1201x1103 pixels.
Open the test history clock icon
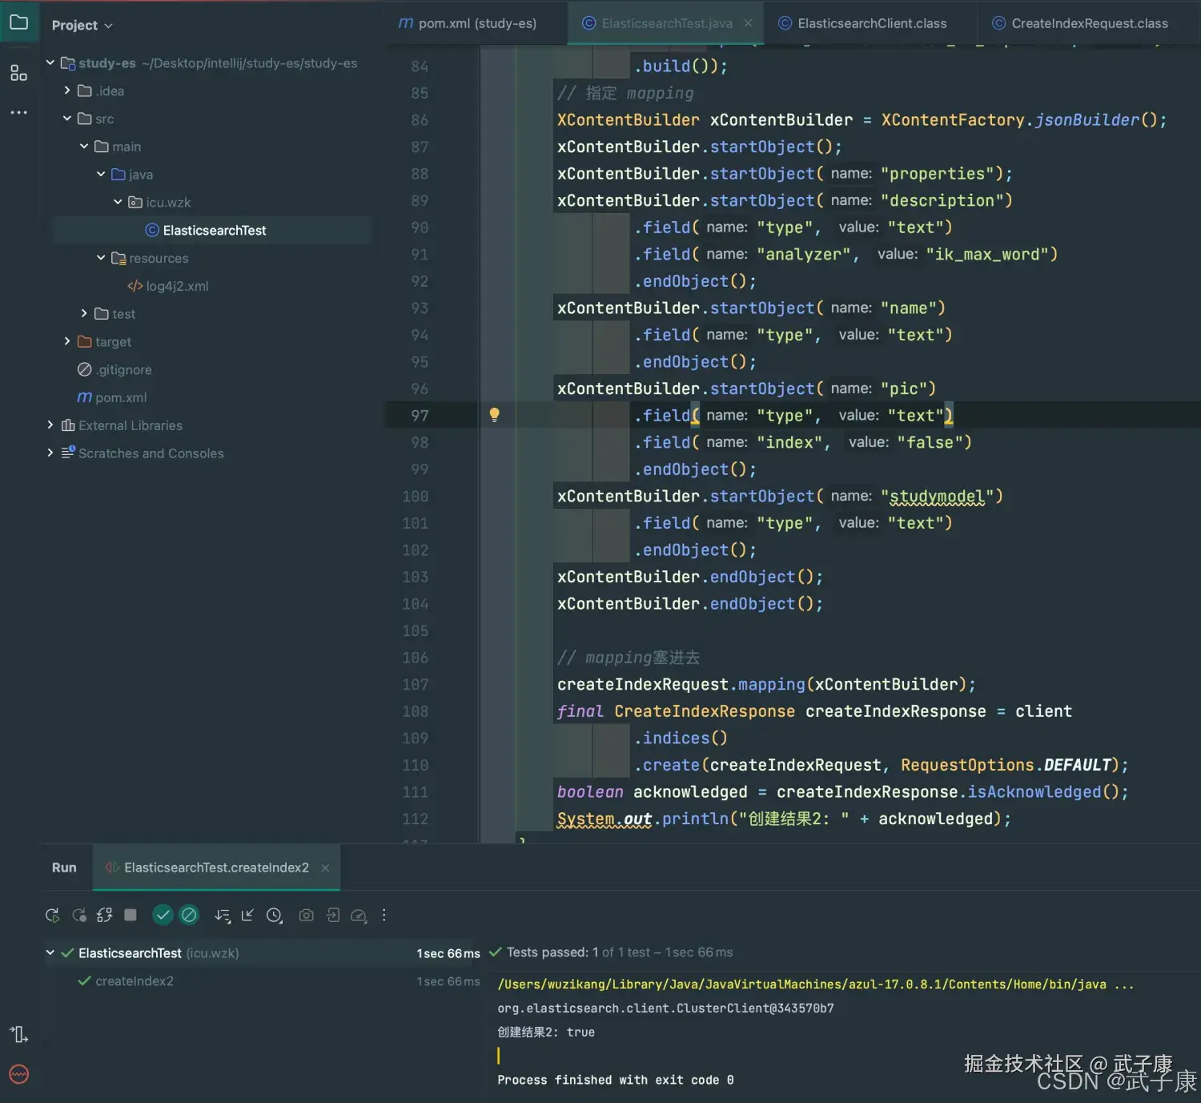click(274, 915)
